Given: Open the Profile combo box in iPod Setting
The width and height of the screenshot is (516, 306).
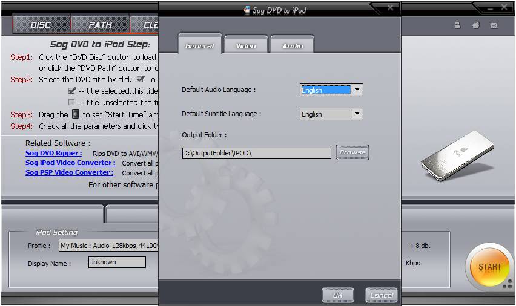Looking at the screenshot, I should coord(108,246).
